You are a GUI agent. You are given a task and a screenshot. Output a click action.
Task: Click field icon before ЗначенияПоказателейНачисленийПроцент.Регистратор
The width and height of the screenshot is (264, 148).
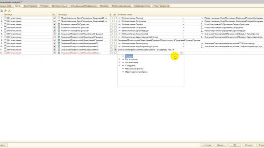click(x=202, y=34)
